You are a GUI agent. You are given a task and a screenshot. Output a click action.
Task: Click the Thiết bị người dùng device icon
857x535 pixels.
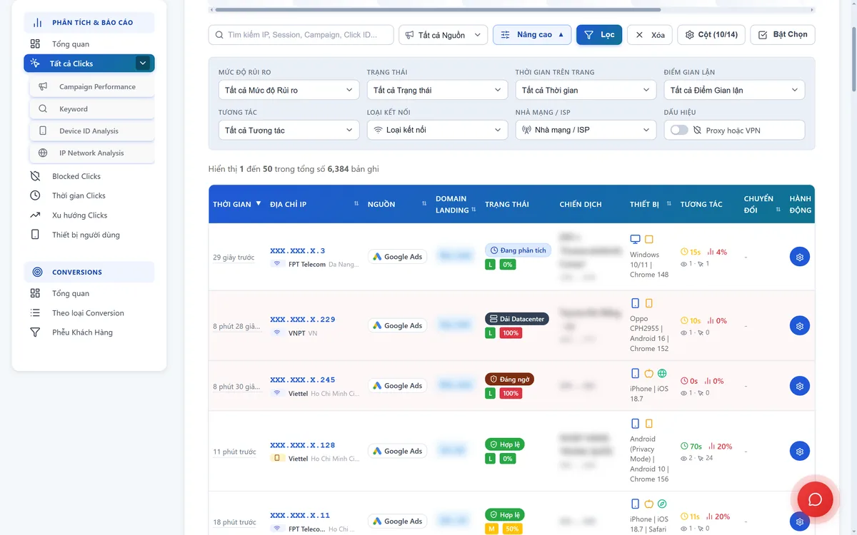click(35, 235)
